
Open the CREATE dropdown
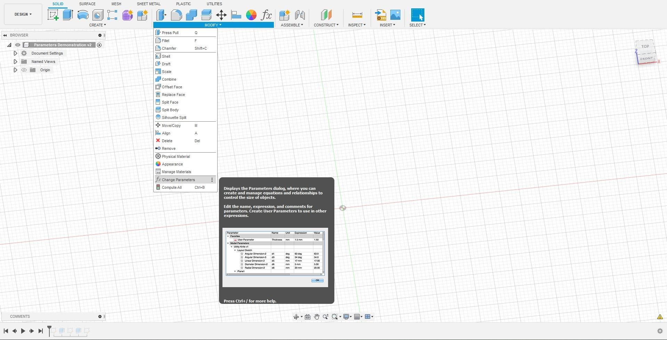point(98,25)
